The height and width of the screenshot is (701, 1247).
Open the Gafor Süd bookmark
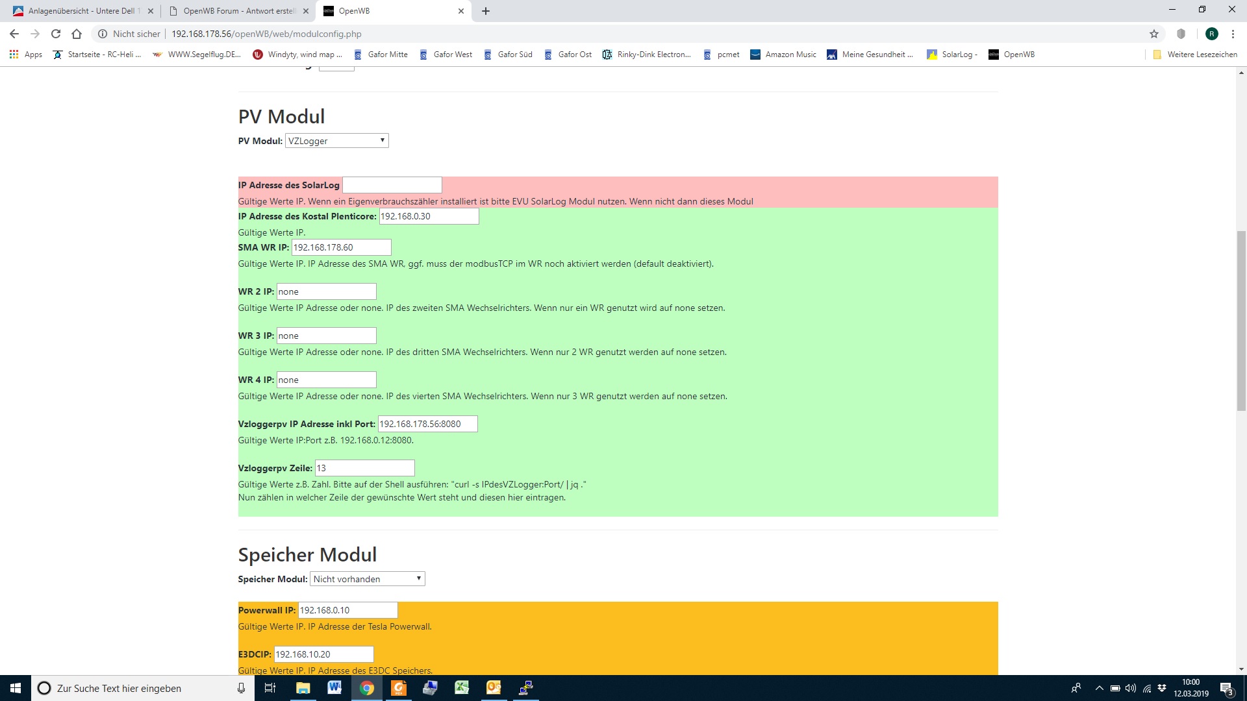[x=508, y=55]
